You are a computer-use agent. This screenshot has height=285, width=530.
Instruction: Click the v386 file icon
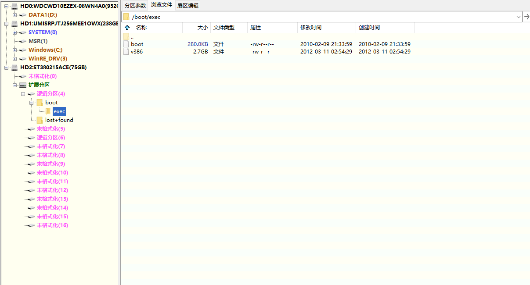pyautogui.click(x=126, y=51)
